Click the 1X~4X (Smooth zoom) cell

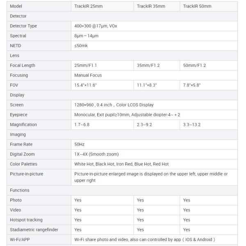coord(96,154)
